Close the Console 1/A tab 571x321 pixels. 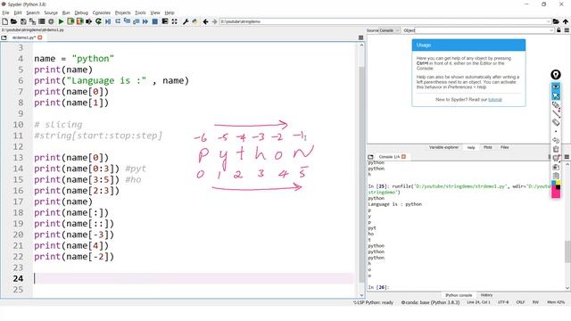click(x=403, y=157)
